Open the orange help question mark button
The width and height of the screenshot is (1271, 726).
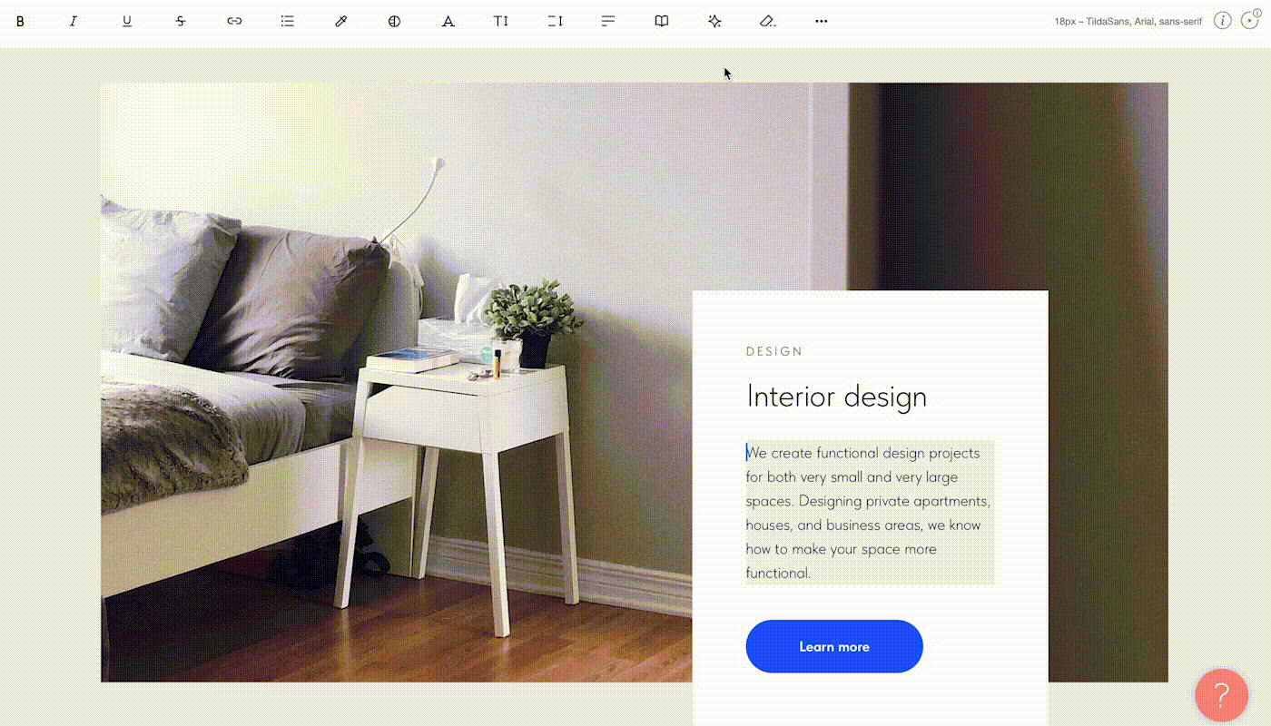(1222, 695)
